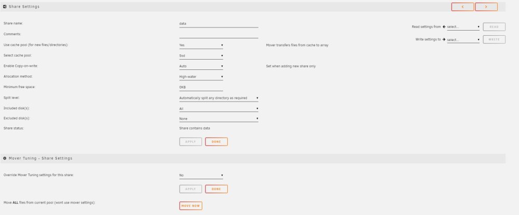Open the Select cache pool dropdown
Viewport: 519px width, 215px height.
click(x=201, y=56)
